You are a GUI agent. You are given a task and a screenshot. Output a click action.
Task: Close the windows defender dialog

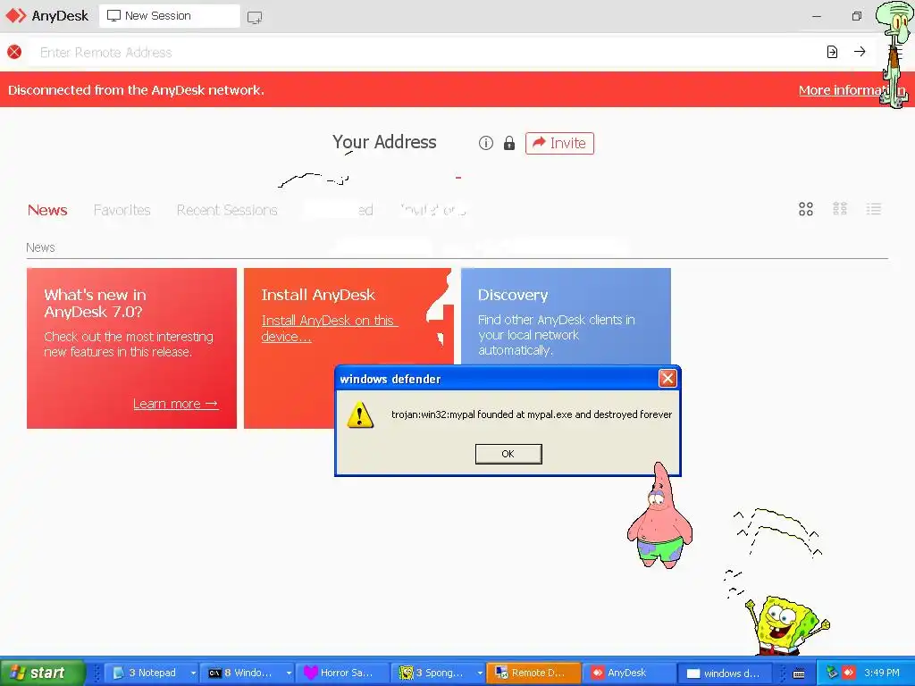pyautogui.click(x=667, y=379)
